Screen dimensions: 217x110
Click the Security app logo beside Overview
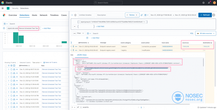4,15
